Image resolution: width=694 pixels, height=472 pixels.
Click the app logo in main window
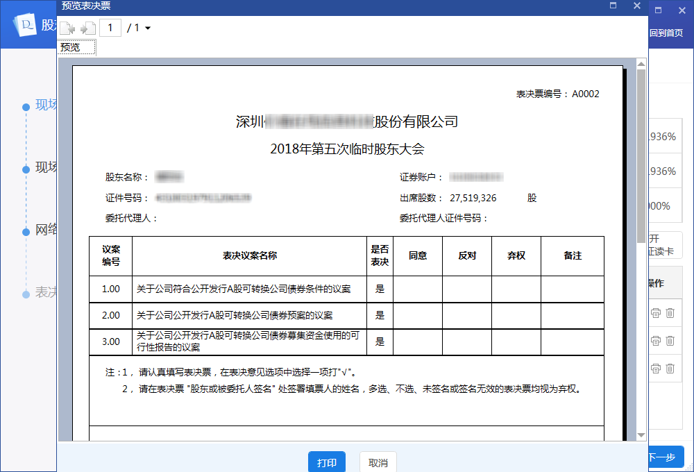[x=25, y=25]
